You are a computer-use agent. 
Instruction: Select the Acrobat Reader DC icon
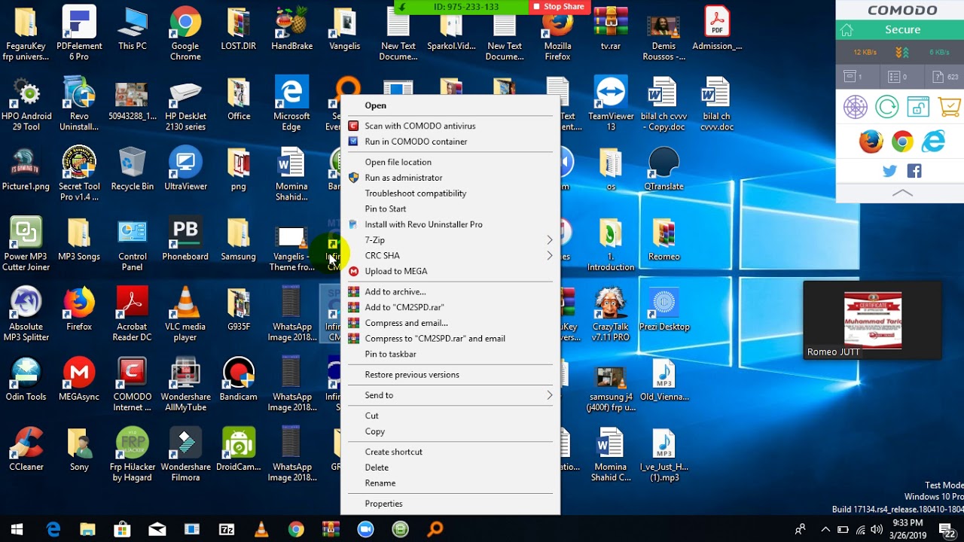coord(133,314)
